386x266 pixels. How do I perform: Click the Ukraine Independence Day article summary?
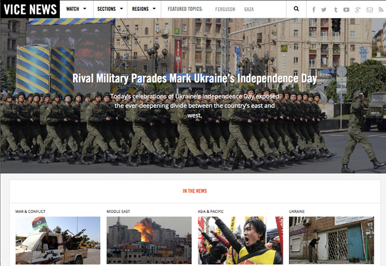(x=194, y=106)
